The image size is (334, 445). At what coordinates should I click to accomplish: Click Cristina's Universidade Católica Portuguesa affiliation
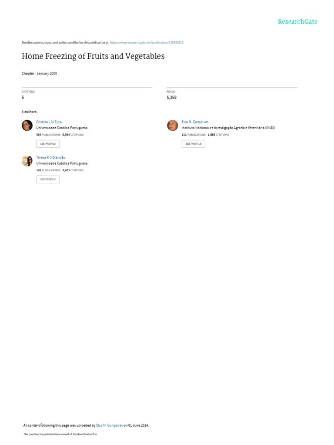coord(62,128)
